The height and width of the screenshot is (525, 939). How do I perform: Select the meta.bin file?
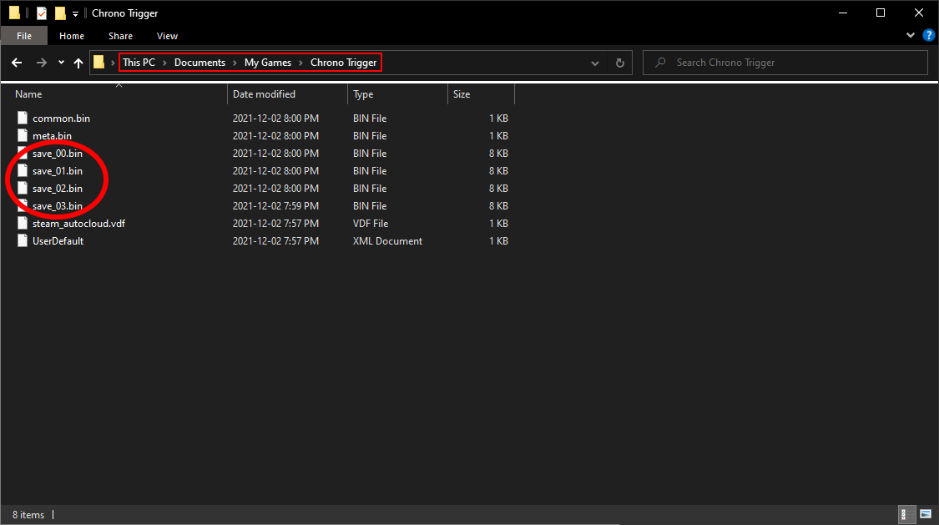(x=52, y=136)
